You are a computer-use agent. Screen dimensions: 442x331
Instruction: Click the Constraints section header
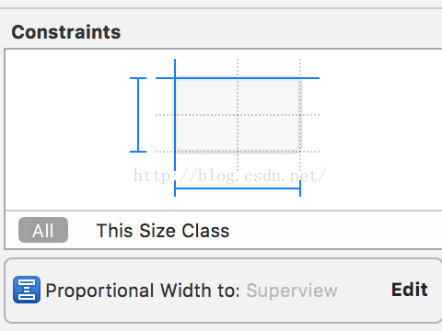[x=66, y=32]
